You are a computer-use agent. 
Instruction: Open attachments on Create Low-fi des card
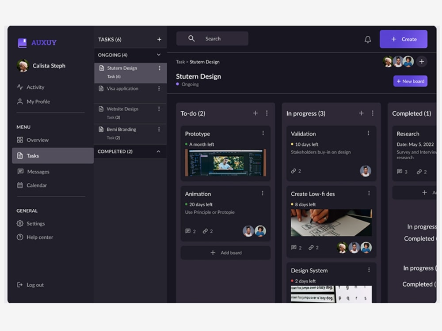[x=313, y=248]
